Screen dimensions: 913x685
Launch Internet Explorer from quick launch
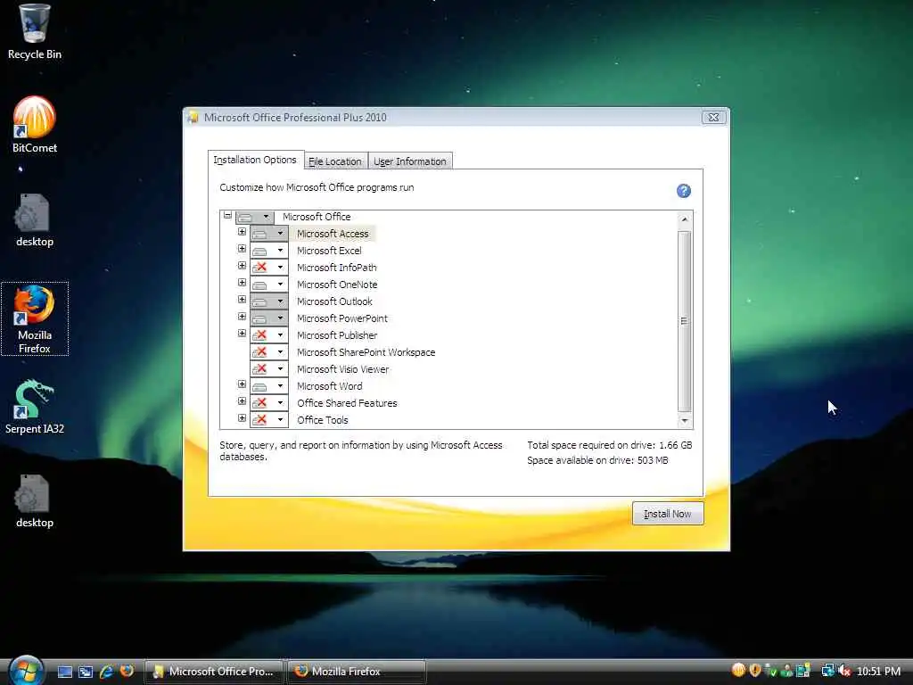pos(106,672)
